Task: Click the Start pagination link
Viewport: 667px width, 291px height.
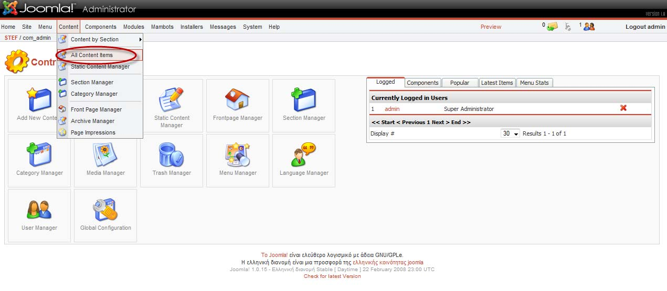Action: pyautogui.click(x=388, y=122)
